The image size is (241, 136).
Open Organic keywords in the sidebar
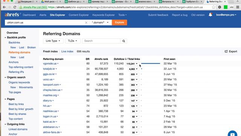click(x=19, y=82)
